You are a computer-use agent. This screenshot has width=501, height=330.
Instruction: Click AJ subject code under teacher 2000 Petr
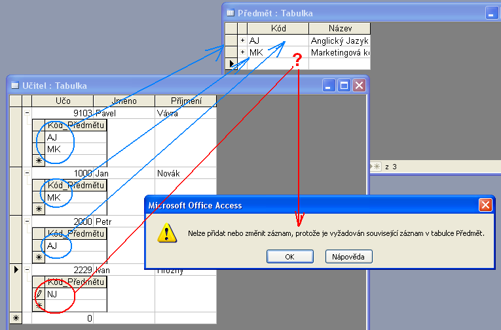76,246
